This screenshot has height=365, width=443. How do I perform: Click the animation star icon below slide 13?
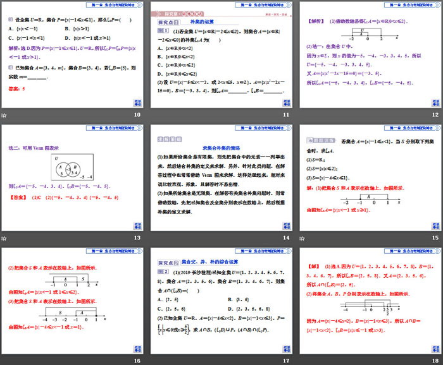coord(4,237)
